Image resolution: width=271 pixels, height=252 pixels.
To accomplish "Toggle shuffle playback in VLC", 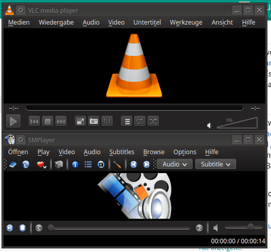I will 153,121.
